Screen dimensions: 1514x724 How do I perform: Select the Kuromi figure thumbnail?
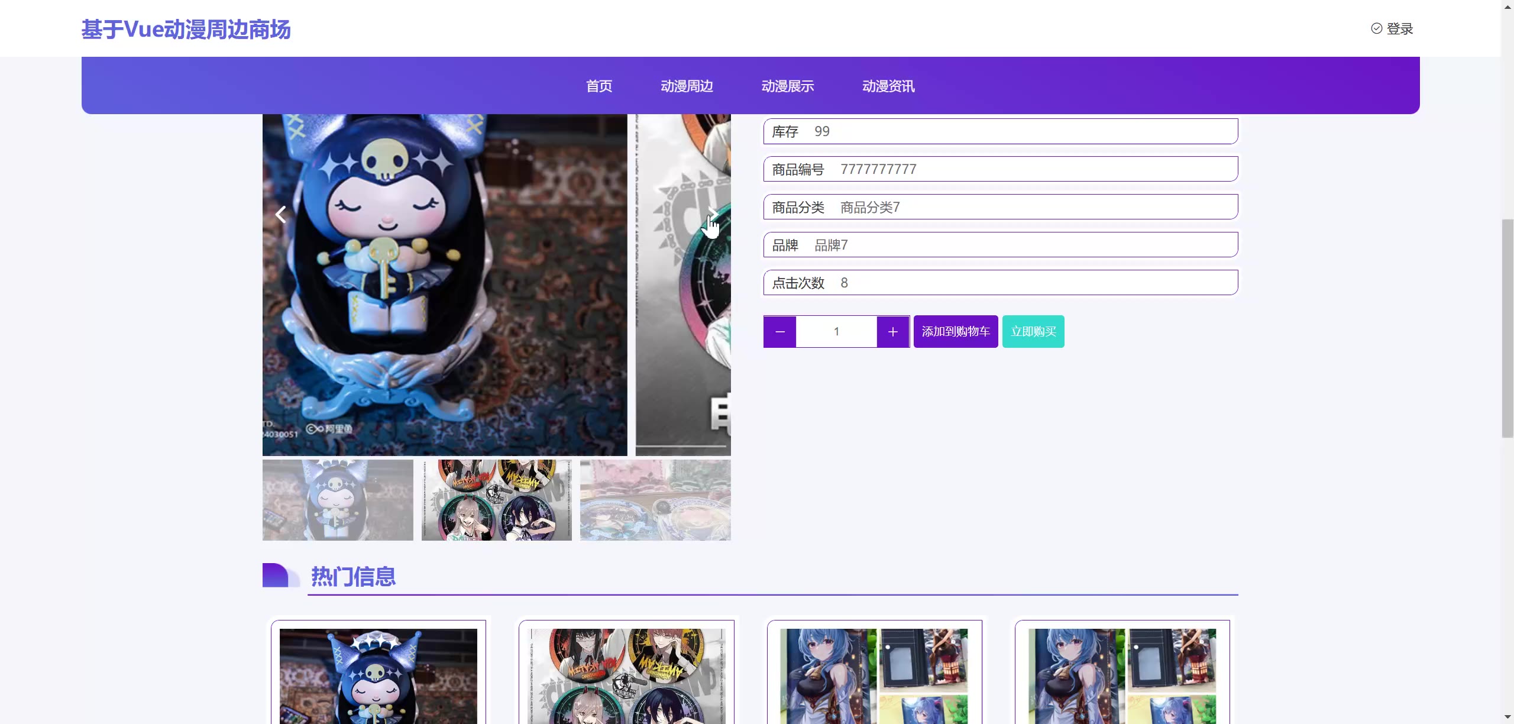(x=338, y=500)
